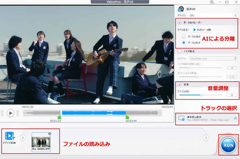Click the play button to preview
The image size is (240, 159).
(10, 113)
